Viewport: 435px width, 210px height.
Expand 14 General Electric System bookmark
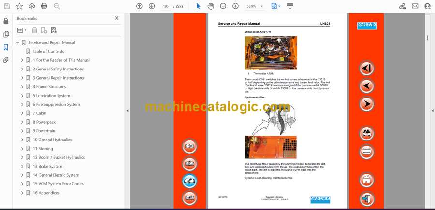click(22, 175)
